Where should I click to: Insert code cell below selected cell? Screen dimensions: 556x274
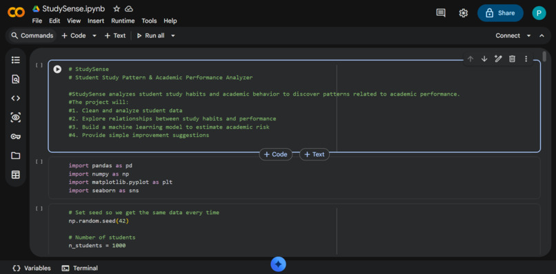tap(275, 154)
